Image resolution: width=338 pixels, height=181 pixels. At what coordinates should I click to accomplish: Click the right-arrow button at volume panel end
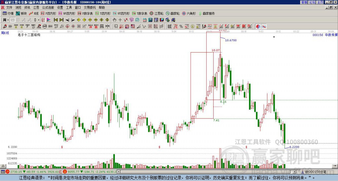coord(335,166)
